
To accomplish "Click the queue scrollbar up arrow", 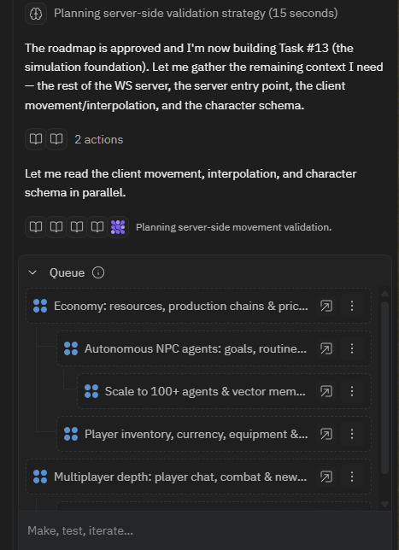I will point(384,293).
